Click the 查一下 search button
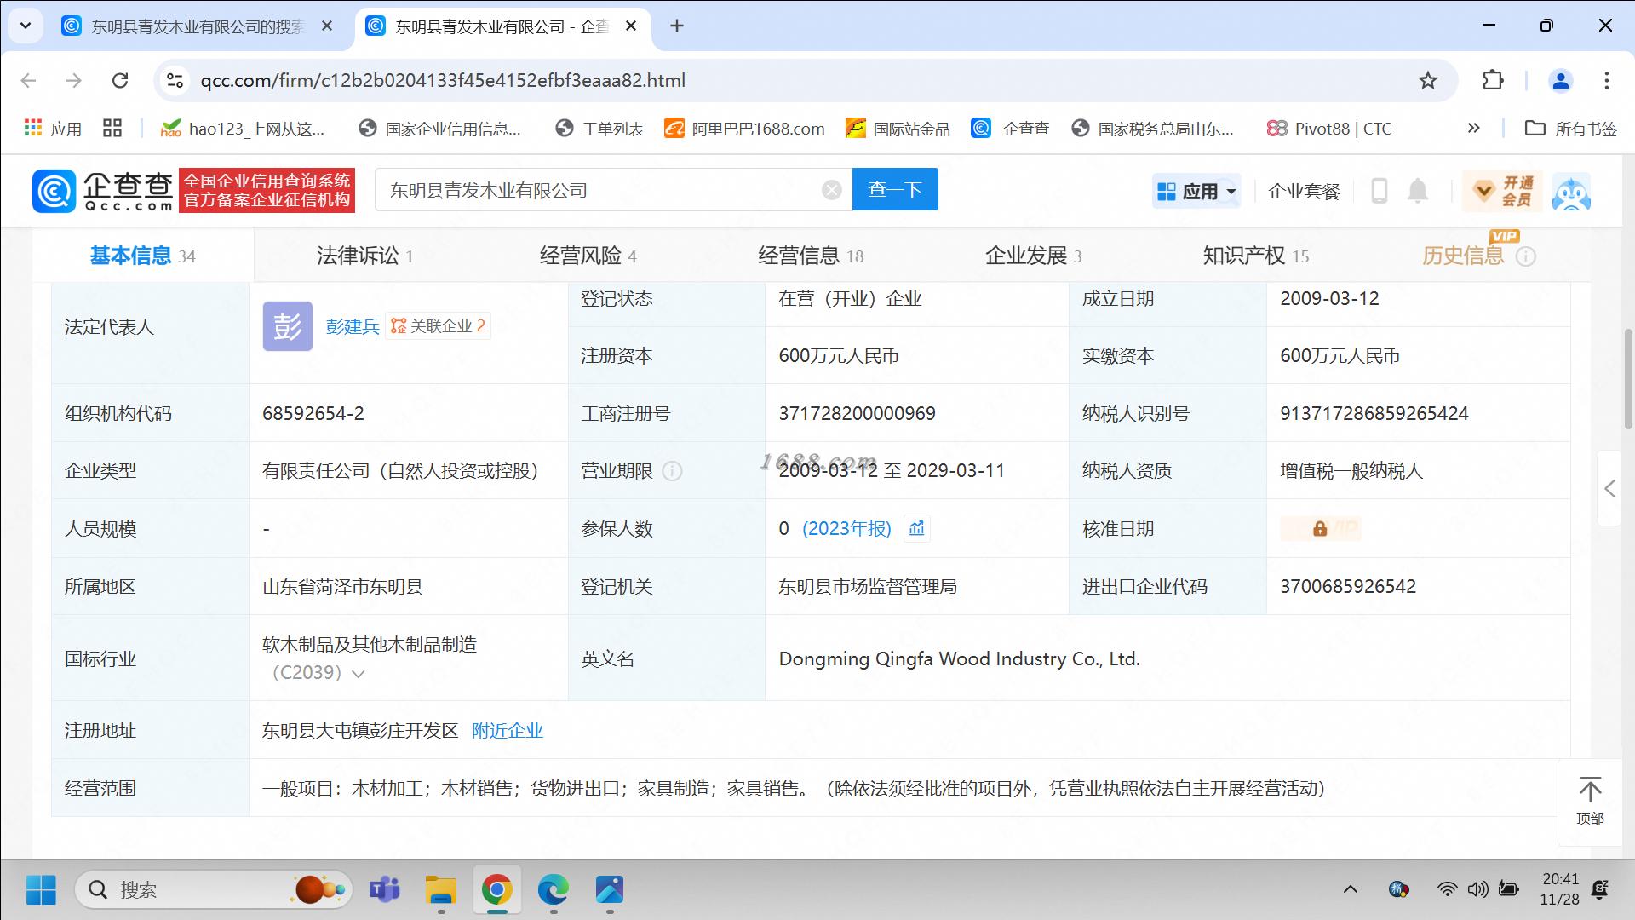Screen dimensions: 1635x920 click(x=895, y=189)
